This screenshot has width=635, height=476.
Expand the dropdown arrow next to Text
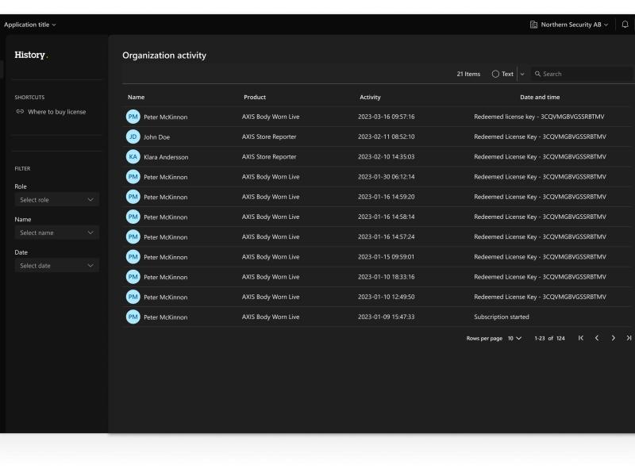coord(522,74)
